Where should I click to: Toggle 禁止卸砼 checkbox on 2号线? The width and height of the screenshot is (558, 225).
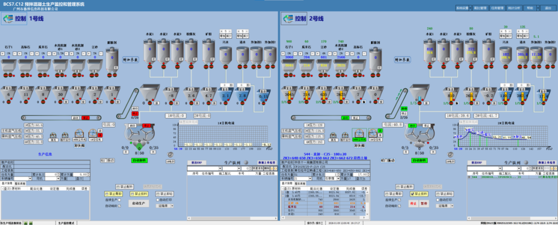click(438, 194)
